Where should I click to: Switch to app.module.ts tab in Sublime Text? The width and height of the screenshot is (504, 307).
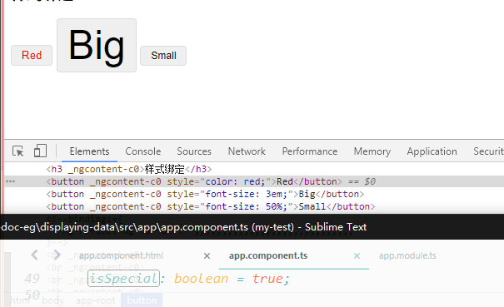tap(407, 255)
